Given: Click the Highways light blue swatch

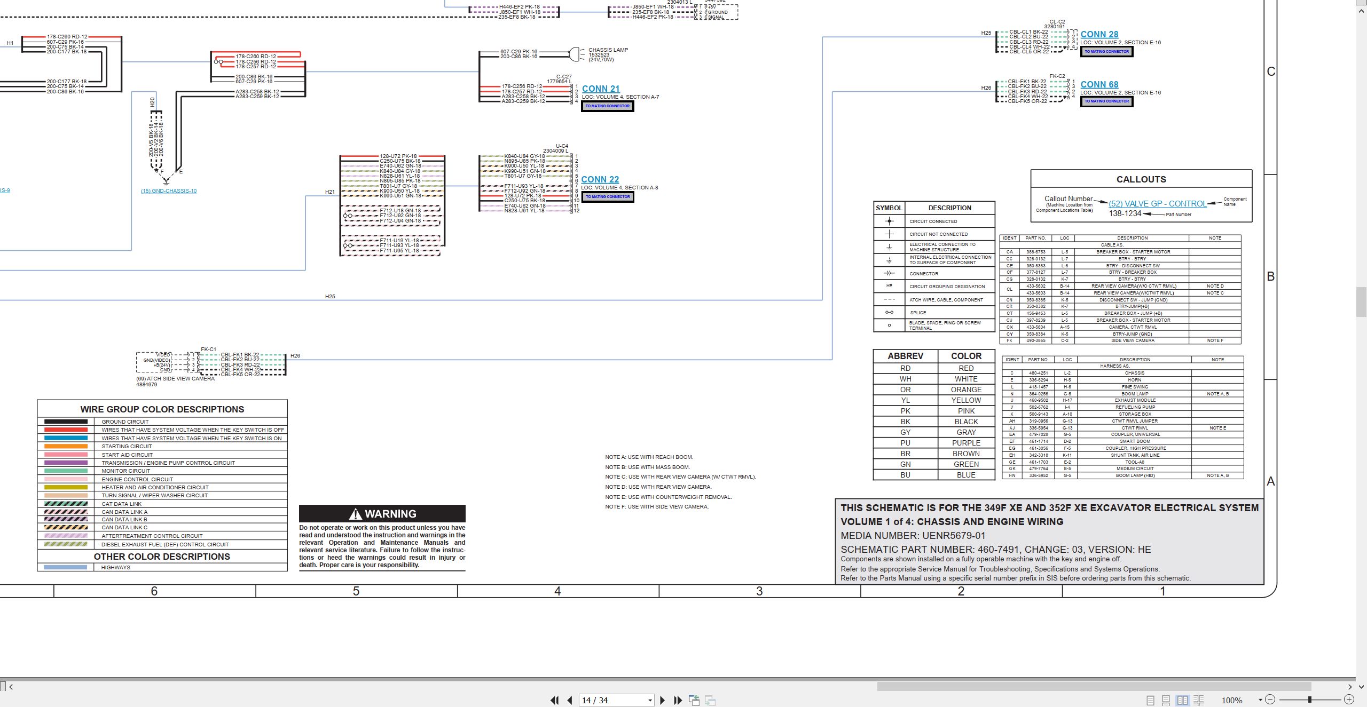Looking at the screenshot, I should pyautogui.click(x=66, y=567).
